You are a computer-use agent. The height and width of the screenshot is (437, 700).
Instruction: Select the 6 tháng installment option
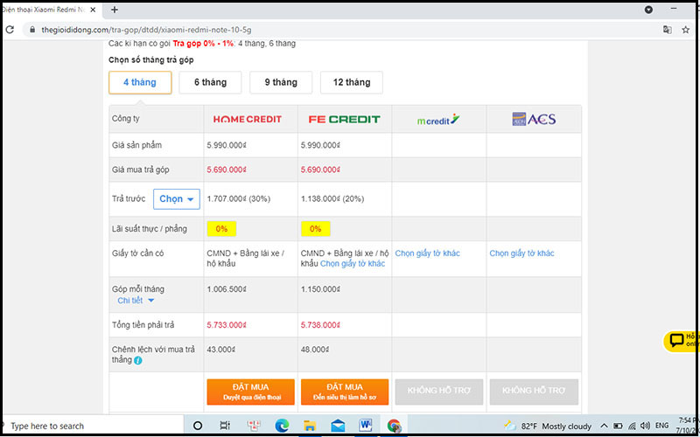(210, 82)
